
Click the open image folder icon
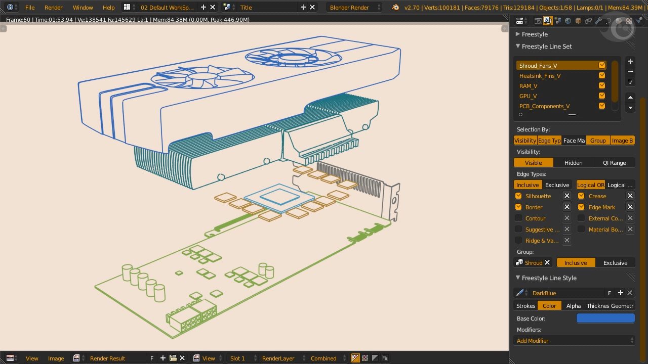(173, 358)
